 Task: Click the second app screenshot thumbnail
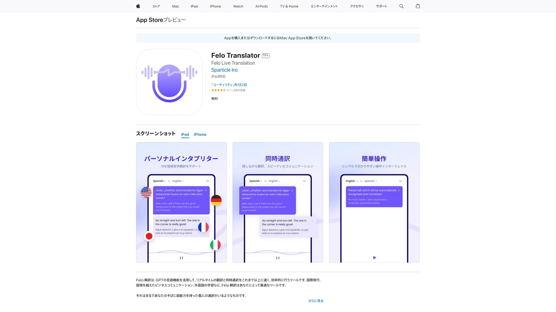[278, 202]
